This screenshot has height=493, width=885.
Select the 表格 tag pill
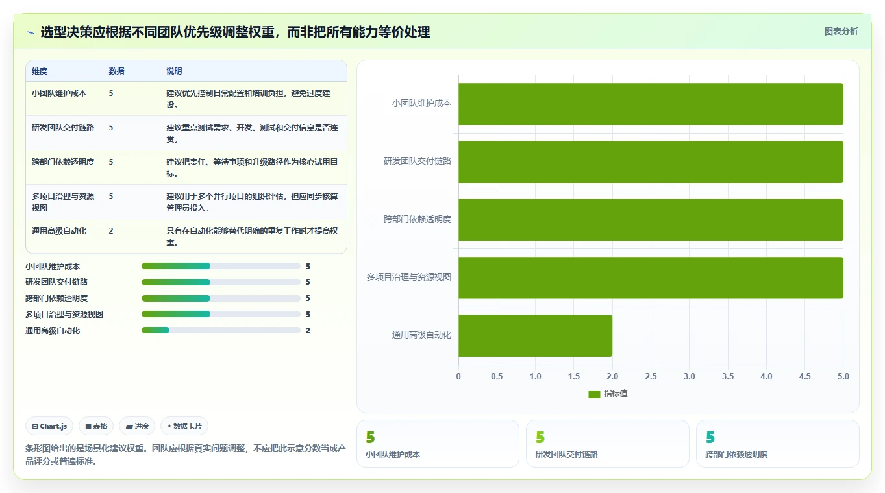tap(96, 426)
